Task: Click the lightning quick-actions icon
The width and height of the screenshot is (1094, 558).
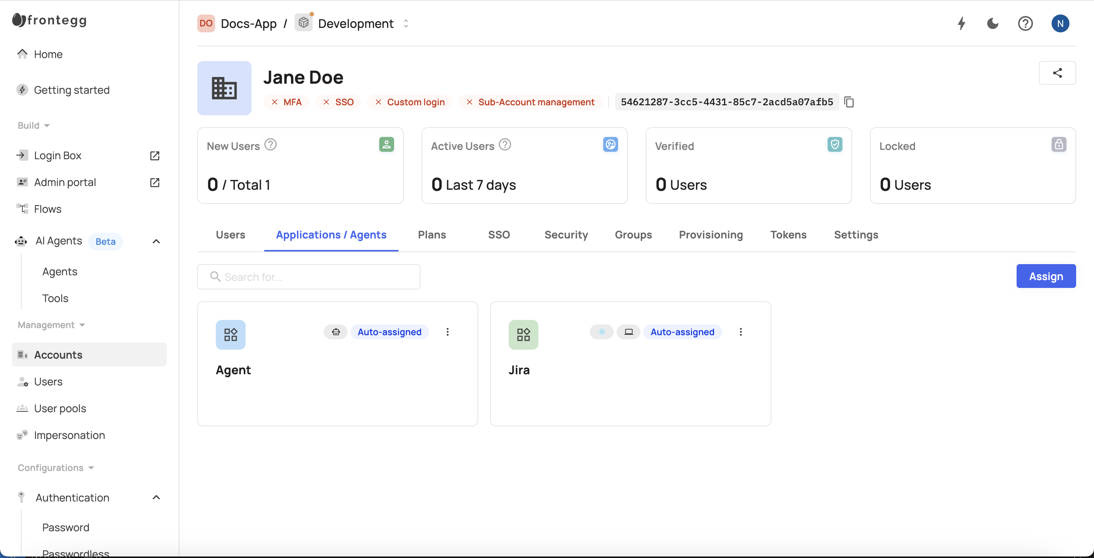Action: (961, 23)
